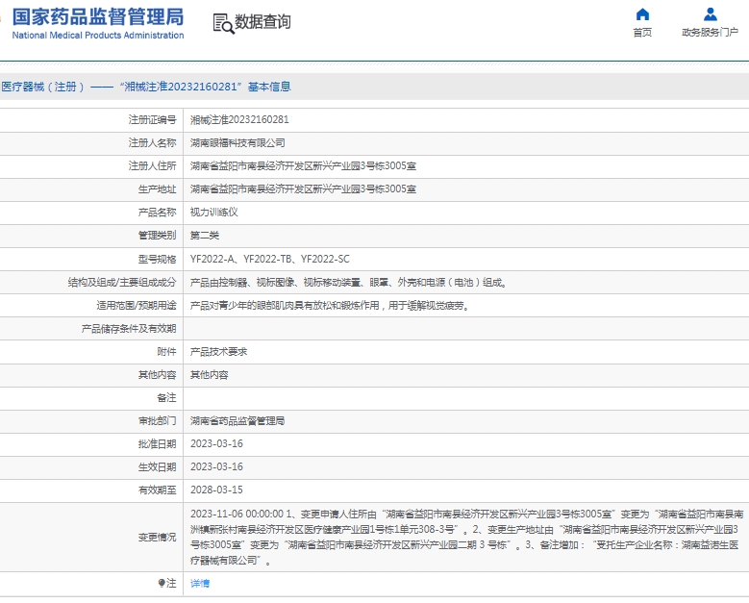The height and width of the screenshot is (603, 749).
Task: Click the 首页 label text
Action: point(642,32)
